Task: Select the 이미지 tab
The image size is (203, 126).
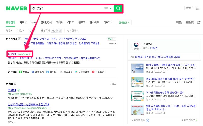Action: [x=71, y=22]
